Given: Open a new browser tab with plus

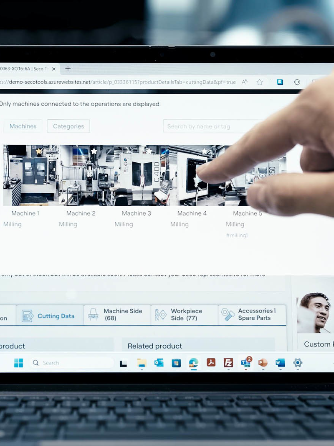Looking at the screenshot, I should tap(68, 69).
